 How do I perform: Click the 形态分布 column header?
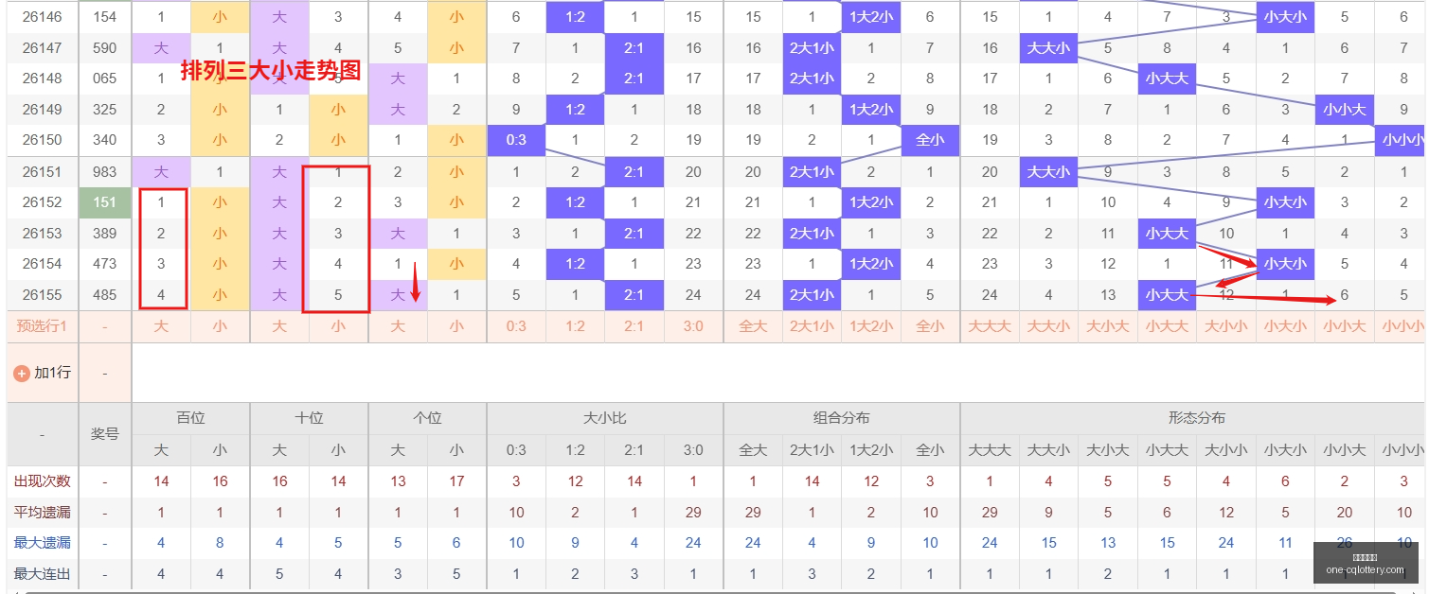point(1196,418)
